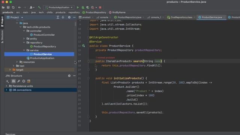Select the ProductService.java tab
Screen dimensions: 240x135
[x=211, y=17]
